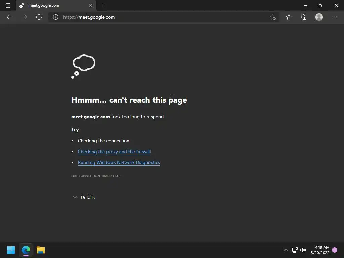Viewport: 344px width, 258px height.
Task: Open Checking the proxy and the firewall link
Action: point(114,152)
